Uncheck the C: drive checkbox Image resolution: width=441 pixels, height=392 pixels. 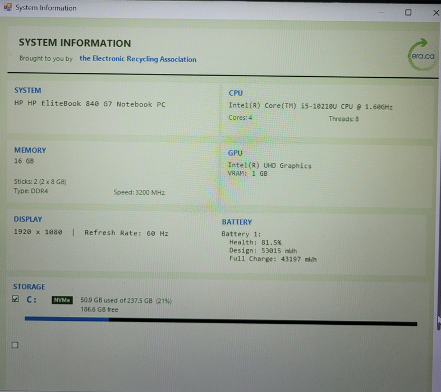tap(16, 299)
